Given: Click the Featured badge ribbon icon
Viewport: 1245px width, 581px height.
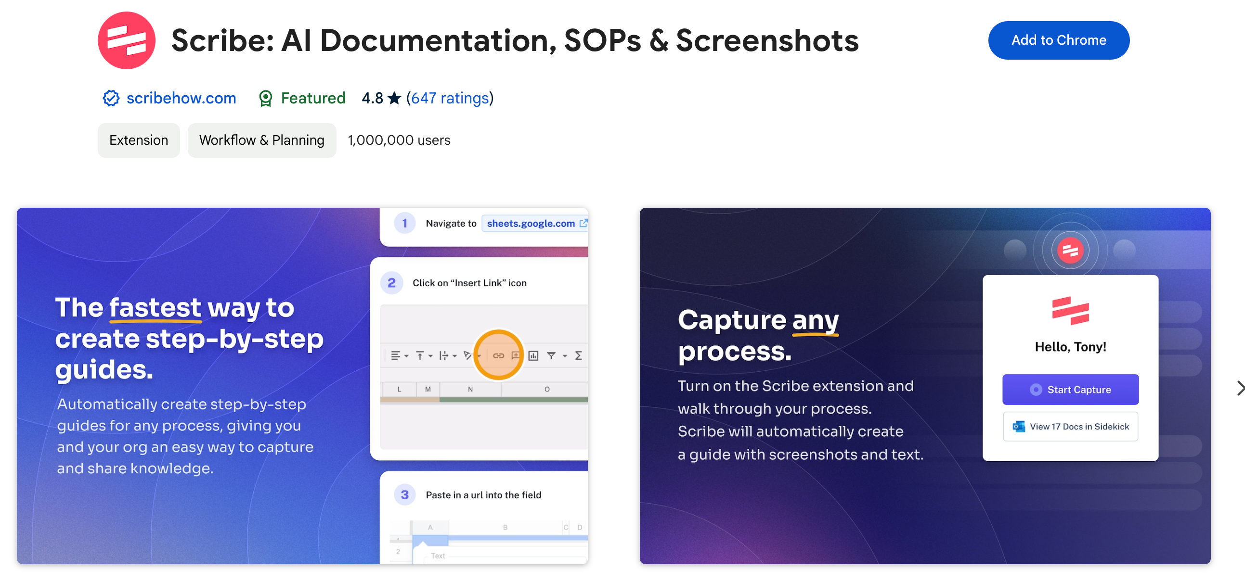Looking at the screenshot, I should point(265,99).
